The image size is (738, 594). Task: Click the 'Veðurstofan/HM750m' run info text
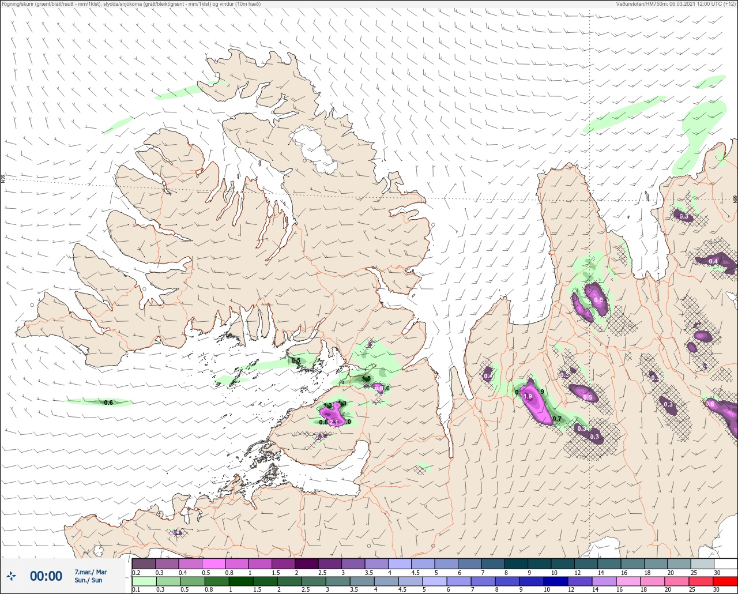pos(676,4)
